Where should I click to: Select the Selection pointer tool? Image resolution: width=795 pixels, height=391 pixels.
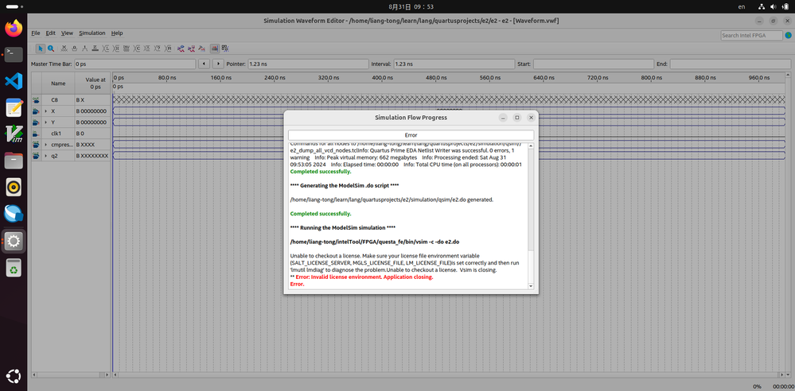click(41, 48)
